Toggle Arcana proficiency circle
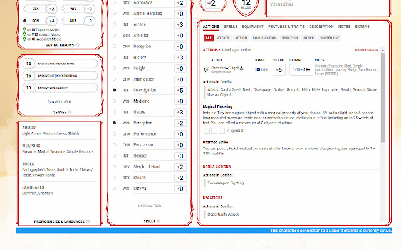 pos(114,24)
